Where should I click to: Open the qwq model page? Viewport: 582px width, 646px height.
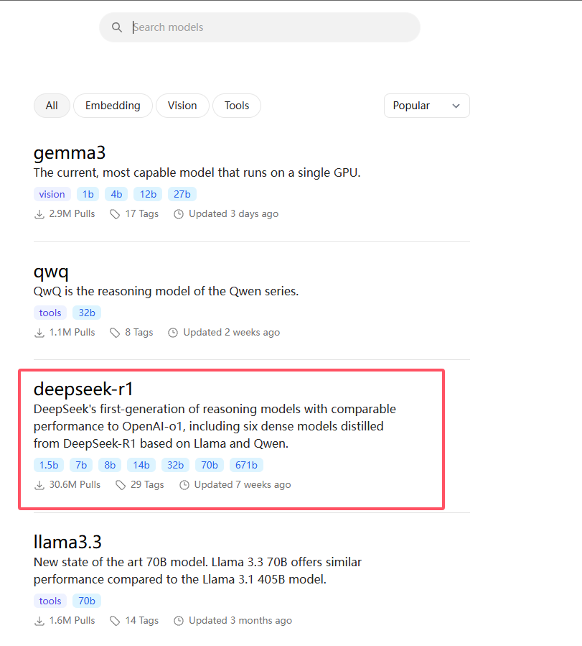(51, 272)
